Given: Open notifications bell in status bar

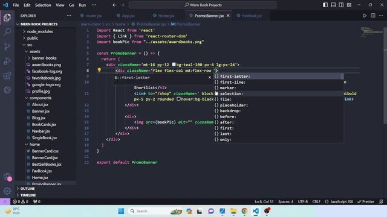Looking at the screenshot, I should (x=381, y=201).
